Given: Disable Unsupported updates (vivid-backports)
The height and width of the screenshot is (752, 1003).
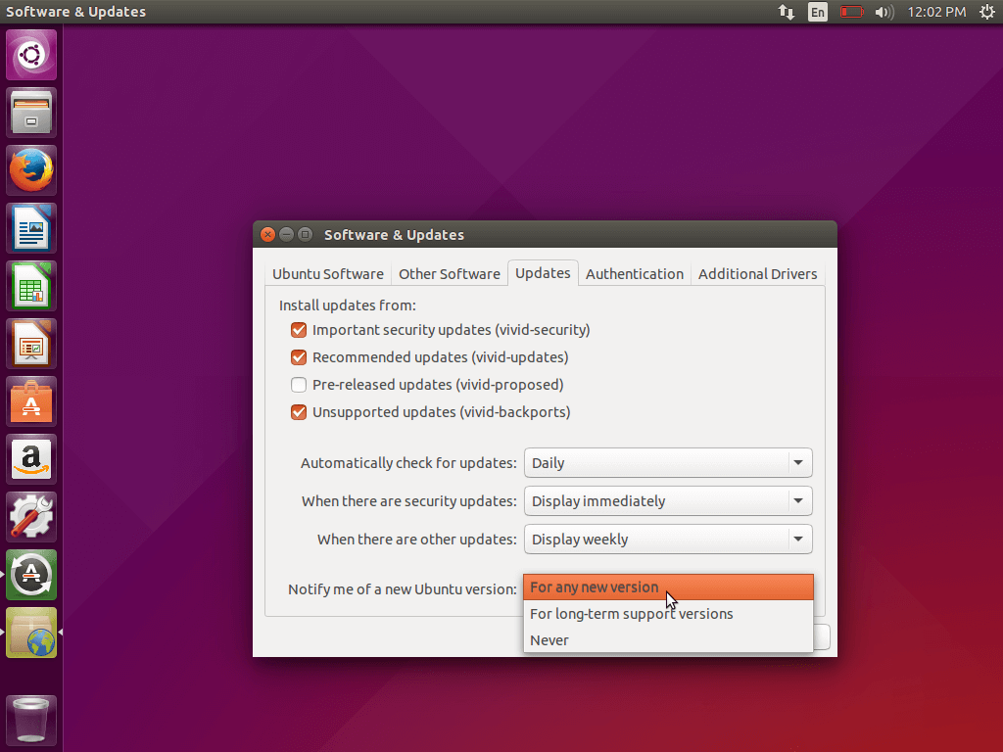Looking at the screenshot, I should click(x=300, y=412).
